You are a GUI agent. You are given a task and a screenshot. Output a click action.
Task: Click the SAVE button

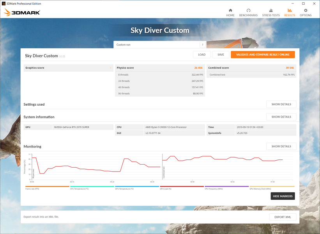point(221,55)
